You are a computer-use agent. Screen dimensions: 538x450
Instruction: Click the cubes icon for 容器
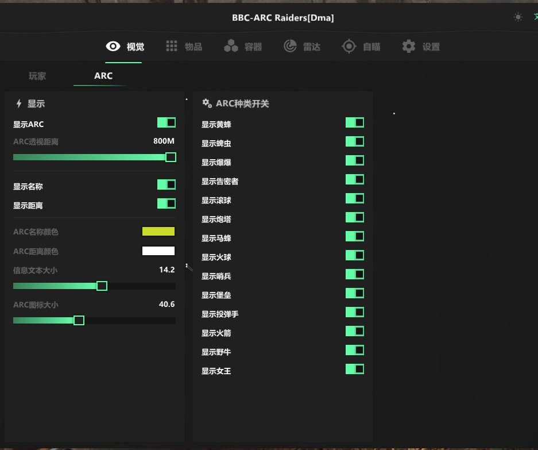(x=231, y=47)
